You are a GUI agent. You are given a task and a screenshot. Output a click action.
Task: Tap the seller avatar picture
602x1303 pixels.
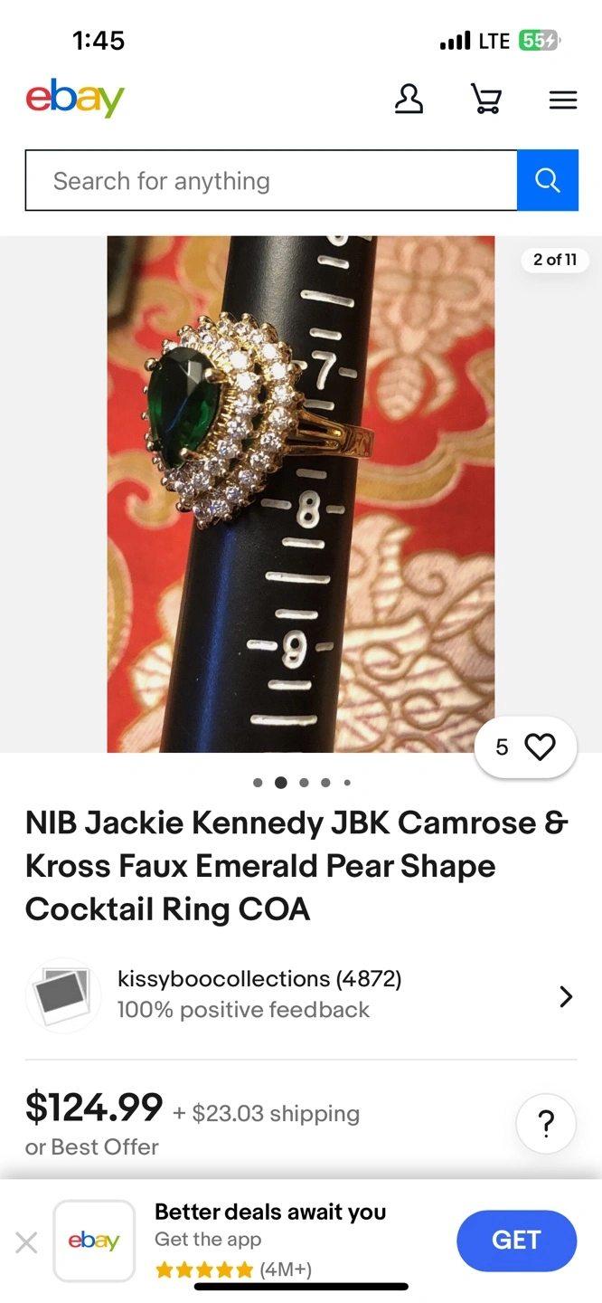pyautogui.click(x=63, y=995)
